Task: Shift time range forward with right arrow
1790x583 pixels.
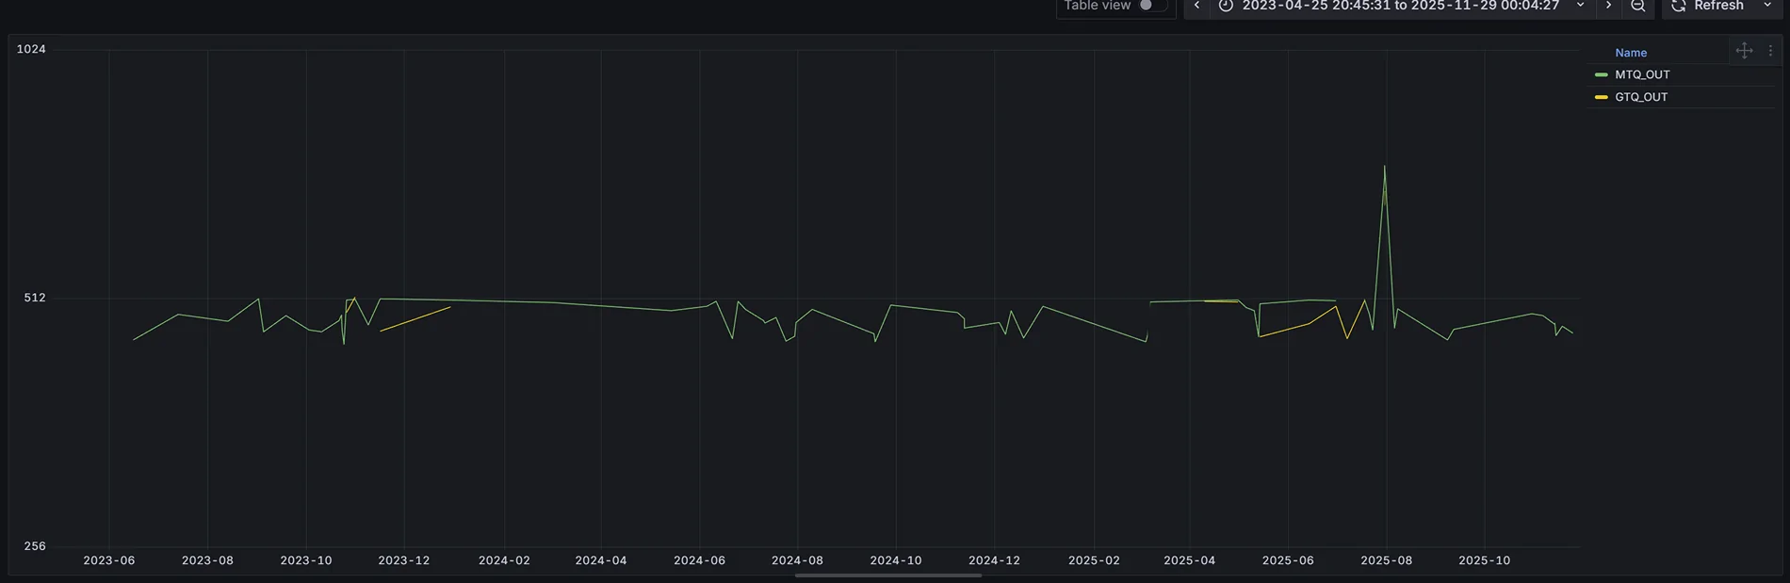Action: tap(1608, 6)
